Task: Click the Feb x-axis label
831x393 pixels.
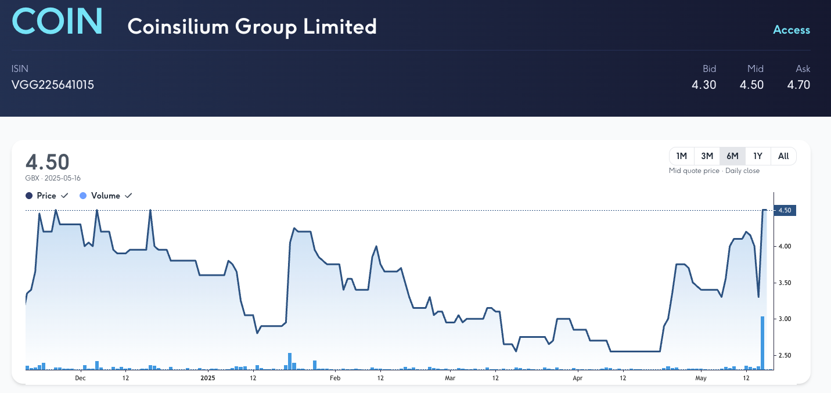Action: [335, 378]
